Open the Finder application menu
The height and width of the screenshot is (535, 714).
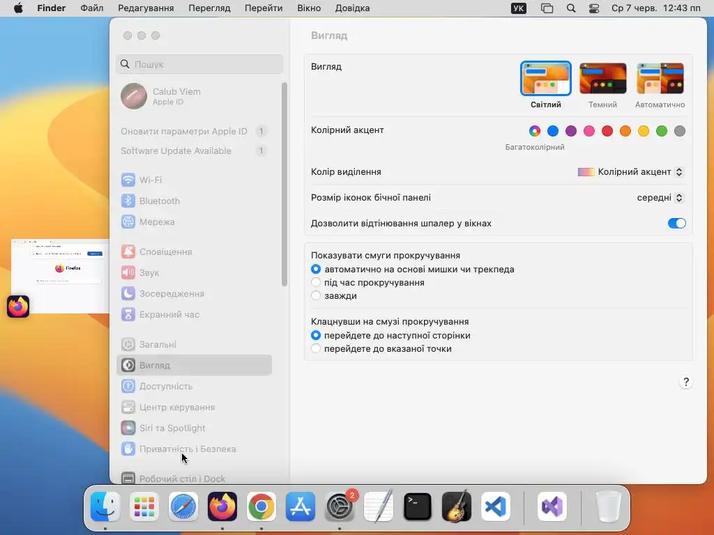click(51, 8)
